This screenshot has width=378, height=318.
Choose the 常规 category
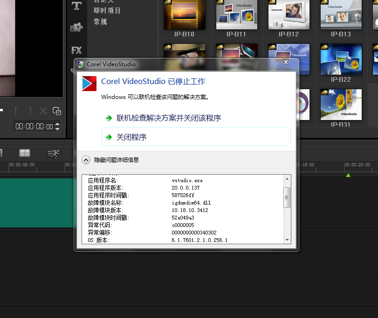(100, 22)
